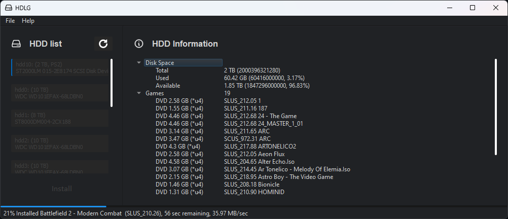Collapse the Disk Space section
Image resolution: width=508 pixels, height=219 pixels.
[139, 62]
